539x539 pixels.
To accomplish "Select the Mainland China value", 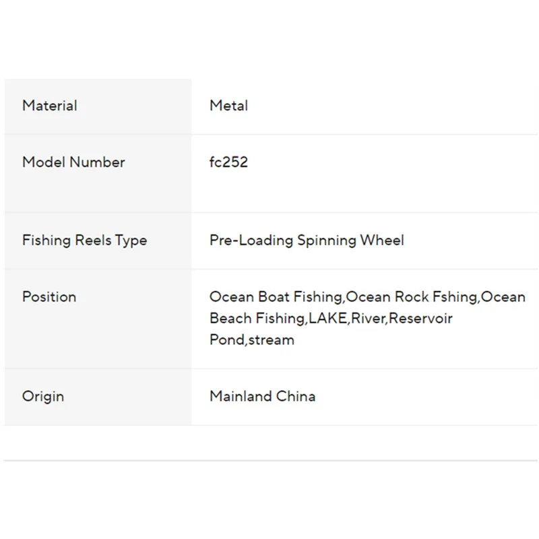I will [262, 396].
